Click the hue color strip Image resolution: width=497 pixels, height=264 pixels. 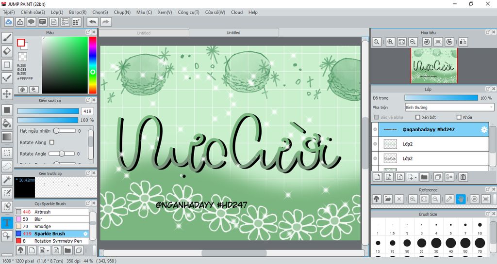coord(93,65)
